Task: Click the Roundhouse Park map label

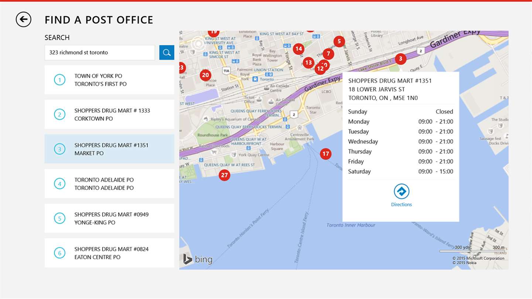Action: 212,135
